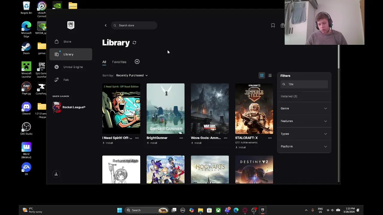Open options menu for STALCRAFT: X
Screen dimensions: 383x215
pos(270,138)
